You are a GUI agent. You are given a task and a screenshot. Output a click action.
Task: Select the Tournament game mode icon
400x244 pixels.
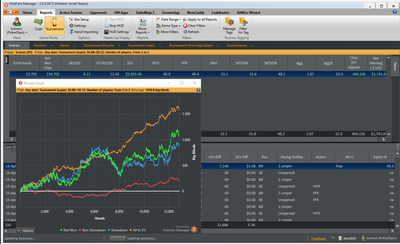[55, 25]
